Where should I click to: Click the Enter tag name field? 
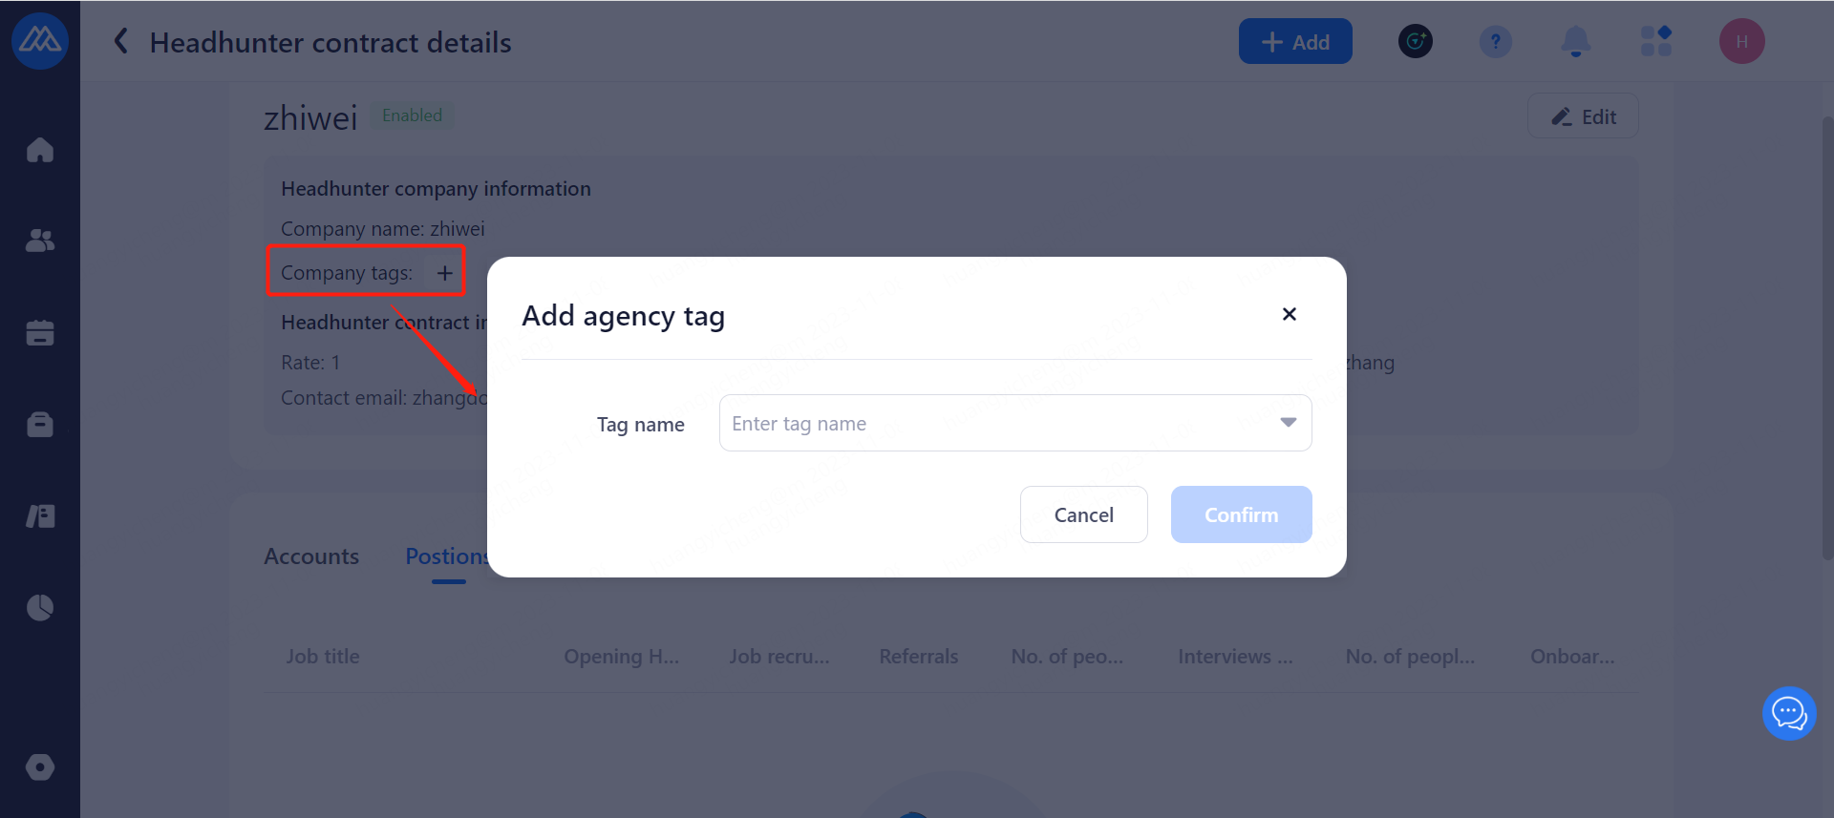pyautogui.click(x=993, y=423)
